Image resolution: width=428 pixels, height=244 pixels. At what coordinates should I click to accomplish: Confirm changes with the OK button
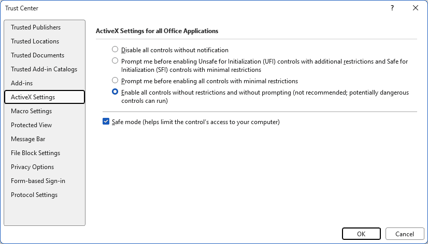point(361,234)
